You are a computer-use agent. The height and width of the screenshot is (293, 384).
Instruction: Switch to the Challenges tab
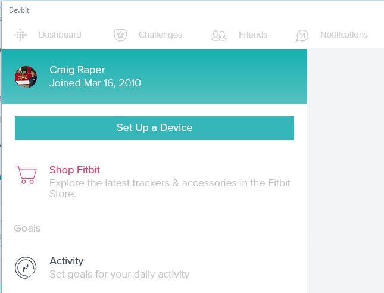point(160,35)
